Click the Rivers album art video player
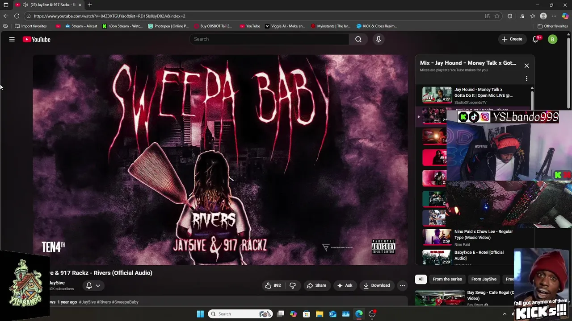 point(220,160)
